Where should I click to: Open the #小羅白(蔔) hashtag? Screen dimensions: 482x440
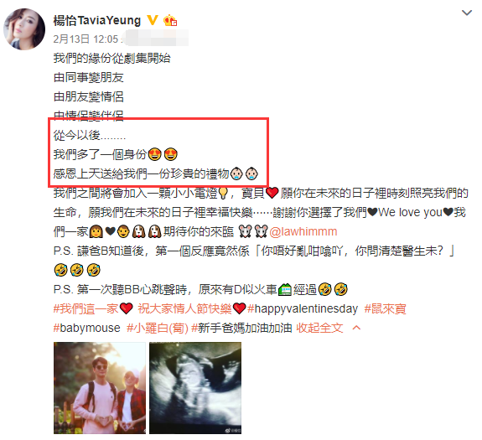point(158,328)
